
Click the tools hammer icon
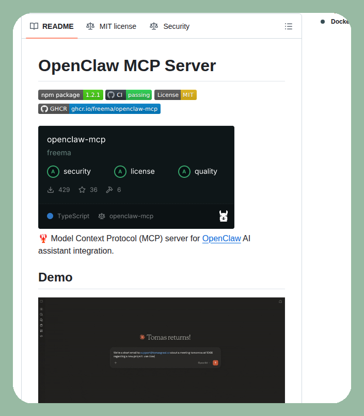[x=109, y=190]
